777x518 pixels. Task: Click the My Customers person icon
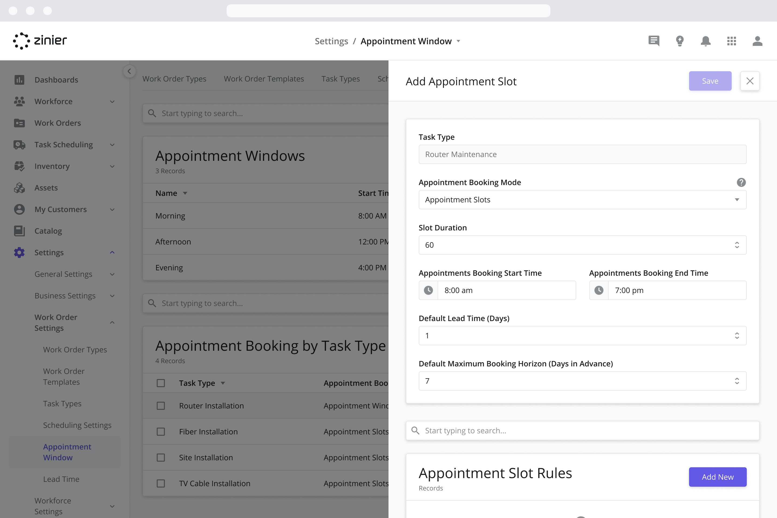tap(19, 209)
